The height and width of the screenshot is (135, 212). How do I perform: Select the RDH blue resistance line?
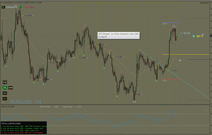point(172,22)
